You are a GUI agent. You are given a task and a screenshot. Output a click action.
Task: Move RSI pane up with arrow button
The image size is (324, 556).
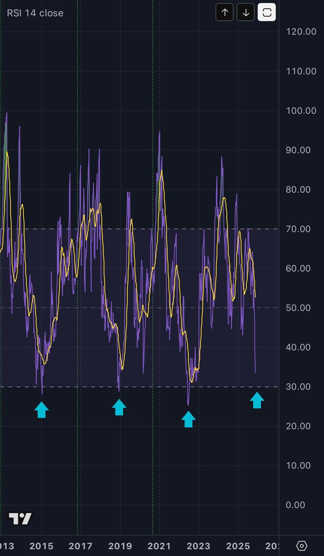pos(225,13)
